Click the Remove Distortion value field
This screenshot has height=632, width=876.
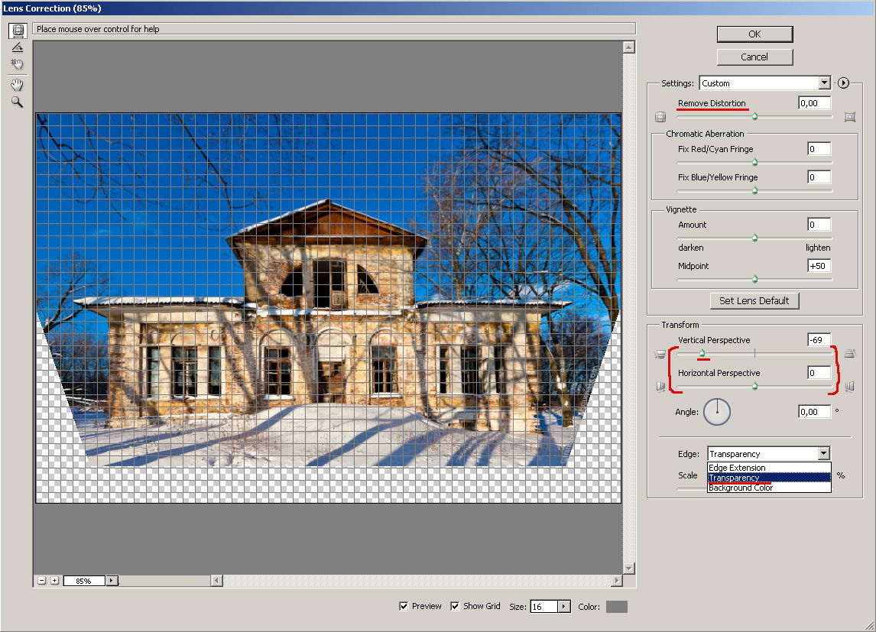(x=815, y=103)
